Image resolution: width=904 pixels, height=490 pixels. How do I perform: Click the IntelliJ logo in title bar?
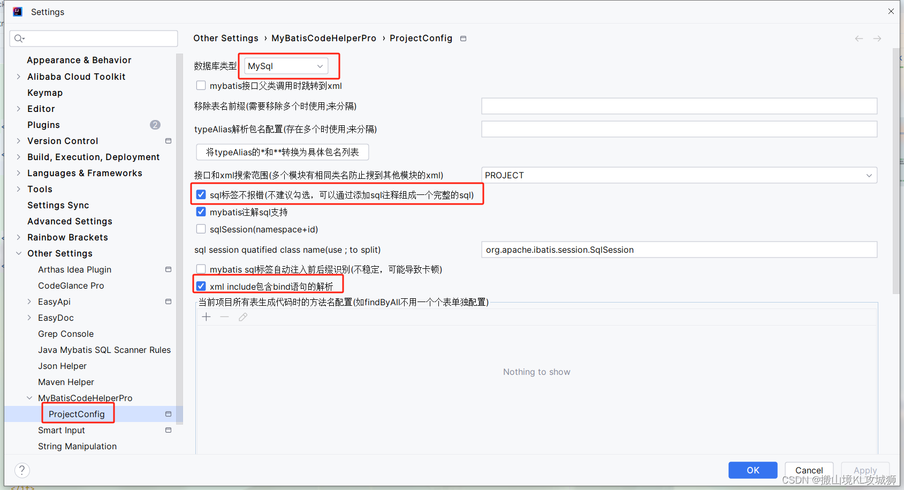(x=18, y=11)
